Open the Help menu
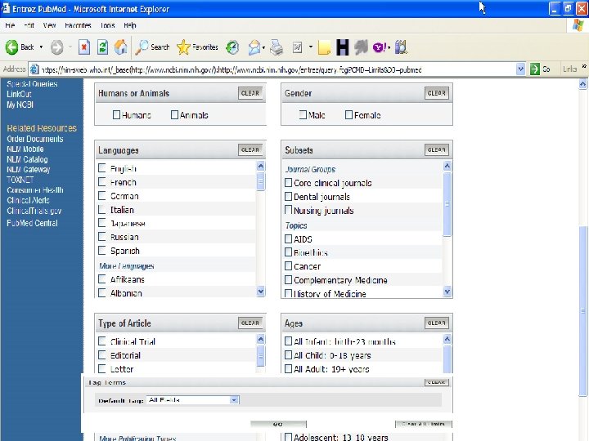This screenshot has height=441, width=589. (129, 25)
